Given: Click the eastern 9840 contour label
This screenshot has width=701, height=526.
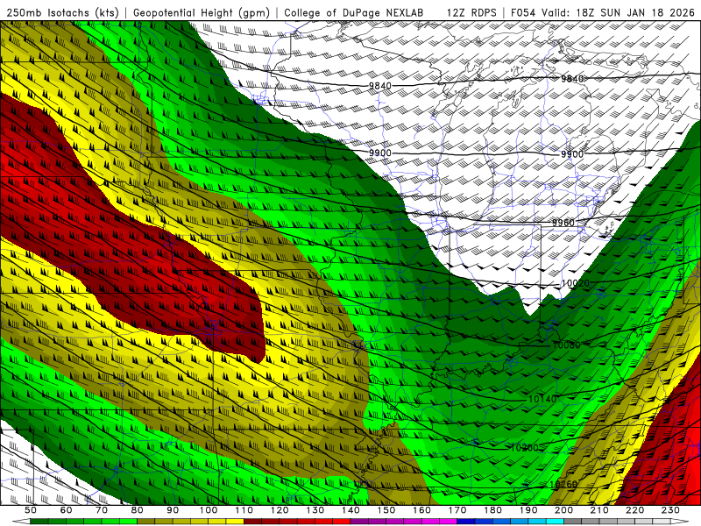Looking at the screenshot, I should click(x=572, y=79).
